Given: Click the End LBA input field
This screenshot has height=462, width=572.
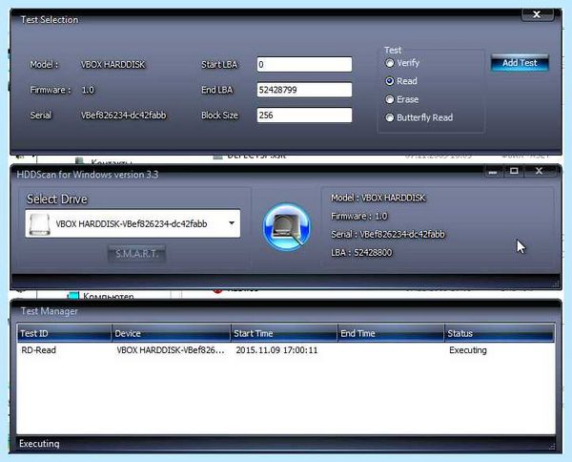Looking at the screenshot, I should [x=305, y=90].
